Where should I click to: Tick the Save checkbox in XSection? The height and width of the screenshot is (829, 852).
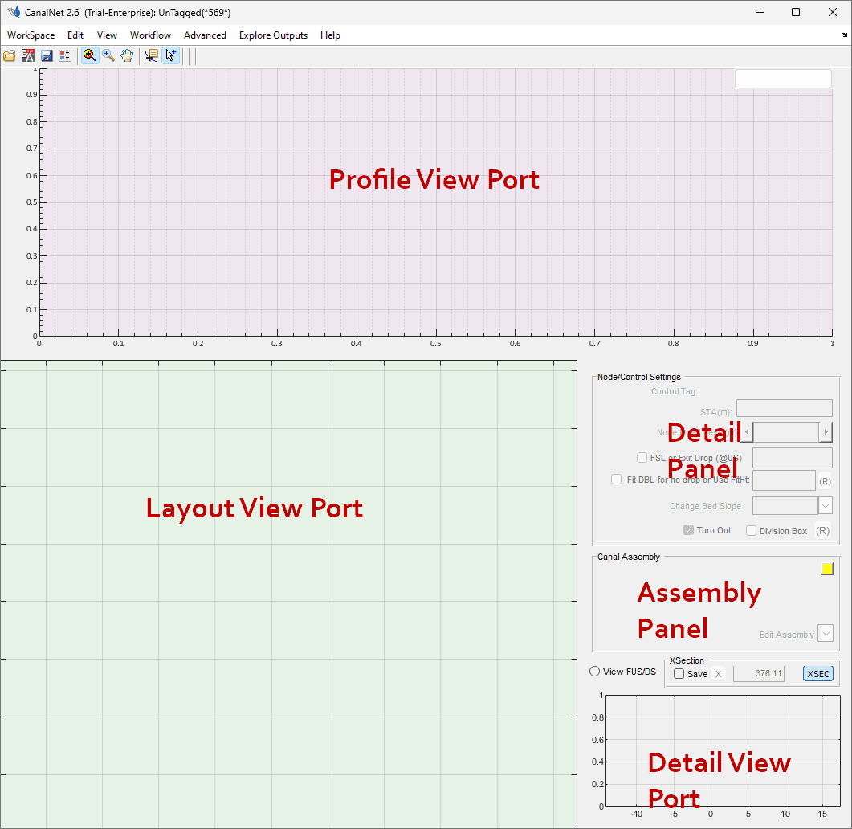click(679, 674)
